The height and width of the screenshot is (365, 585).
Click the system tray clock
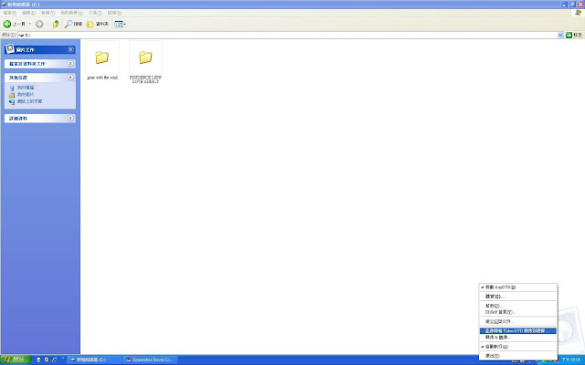tap(571, 360)
